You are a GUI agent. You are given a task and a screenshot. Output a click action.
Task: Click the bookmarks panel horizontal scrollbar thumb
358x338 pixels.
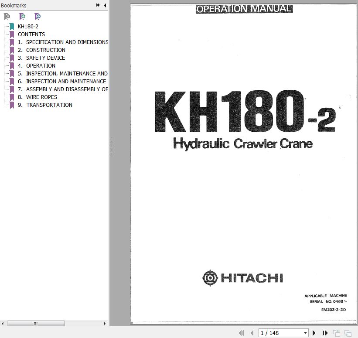(x=36, y=324)
